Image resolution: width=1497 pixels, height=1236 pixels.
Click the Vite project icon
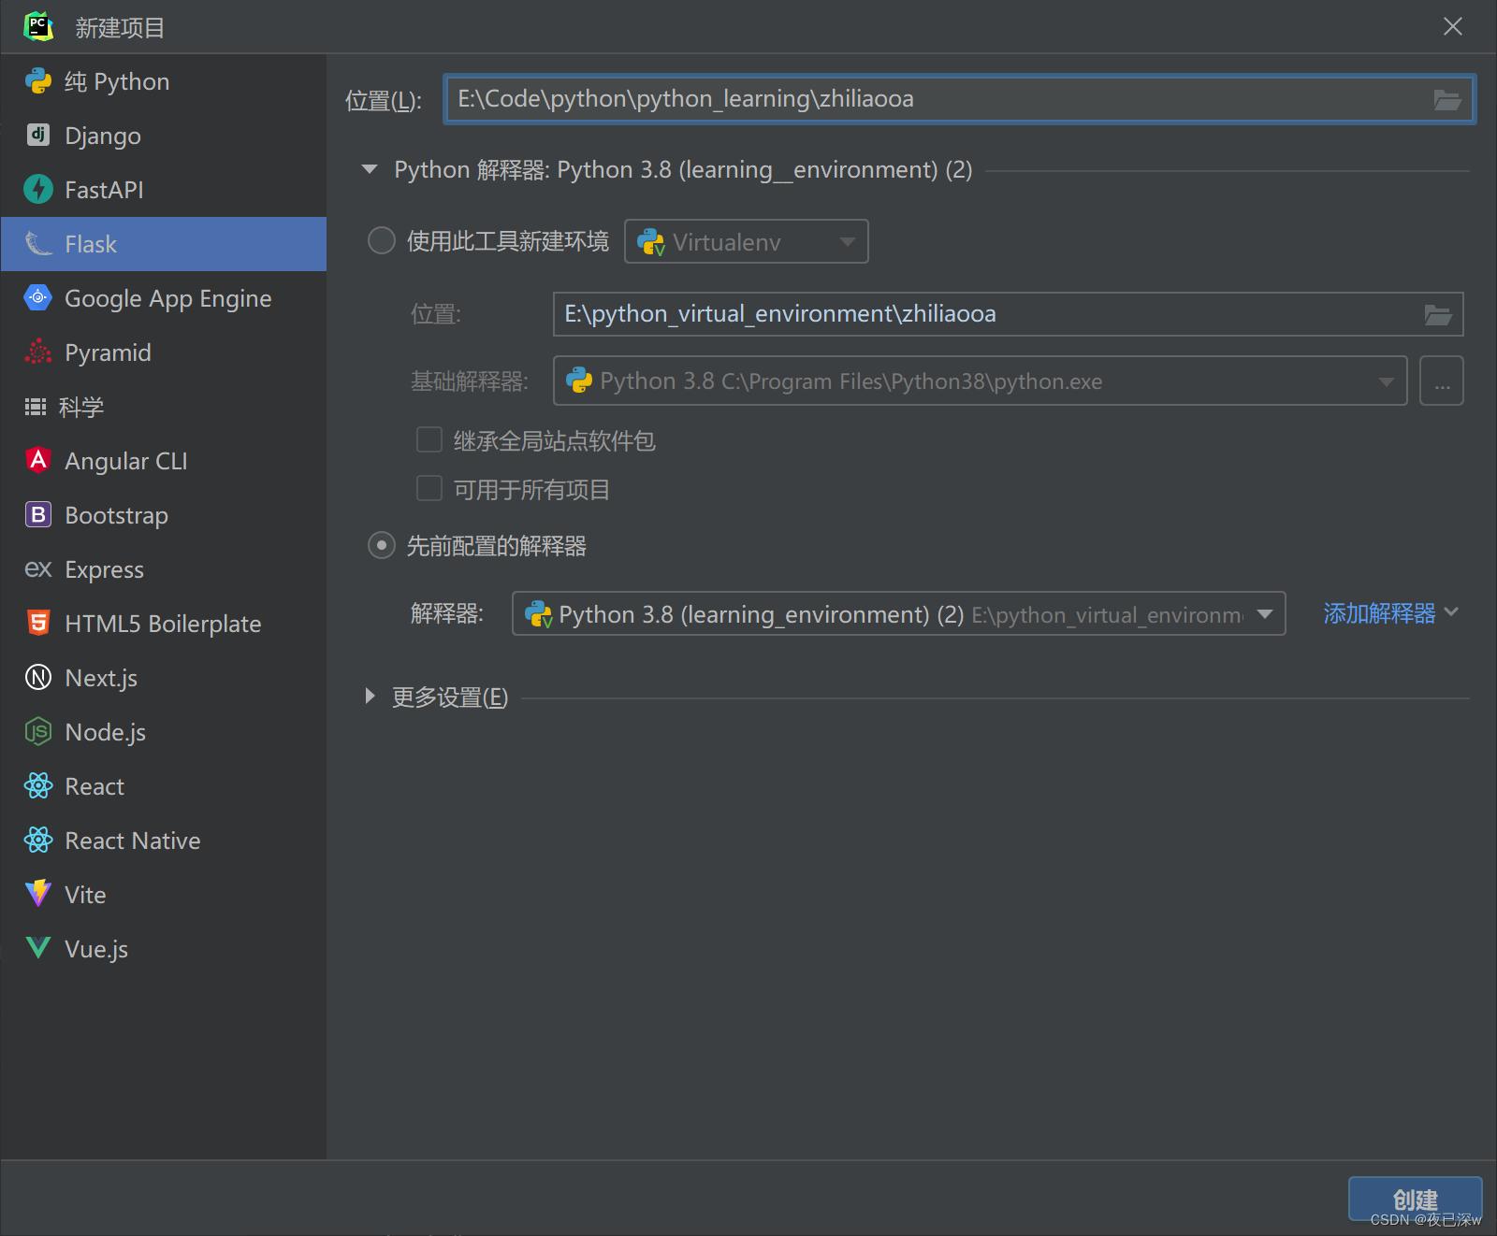click(x=38, y=894)
